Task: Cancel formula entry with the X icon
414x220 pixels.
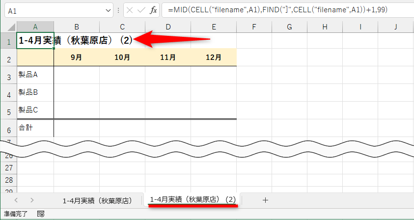Action: [130, 10]
